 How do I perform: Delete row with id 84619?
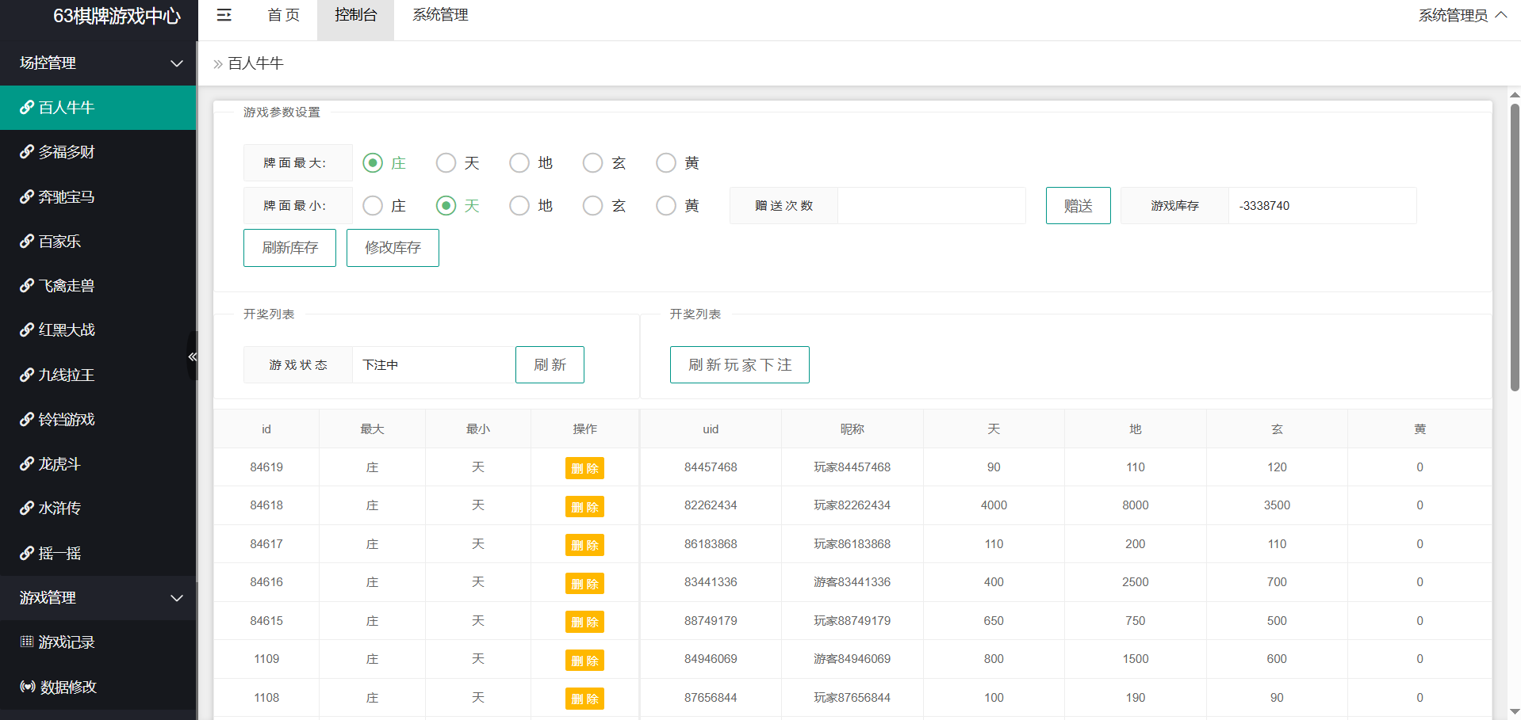584,468
